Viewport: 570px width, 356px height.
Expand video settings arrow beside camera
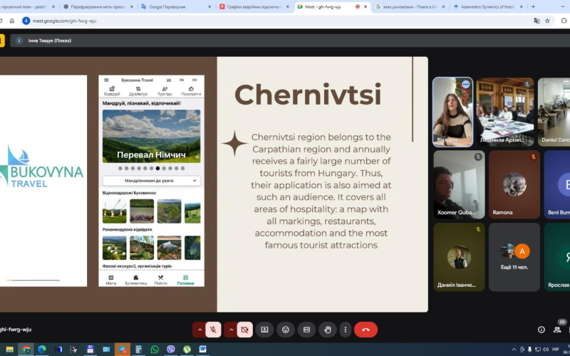231,330
